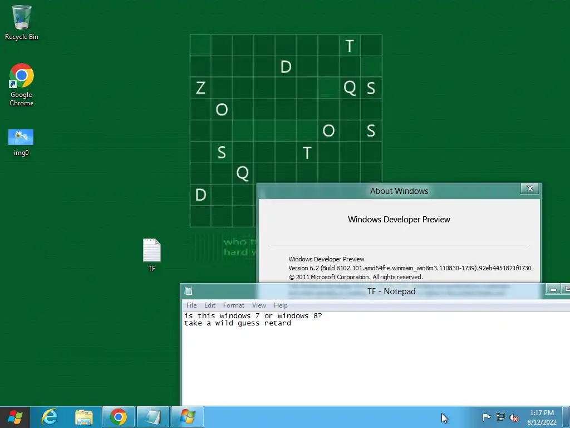The height and width of the screenshot is (428, 570).
Task: Click the '© 2011 Microsoft Corporation' copyright line
Action: coord(356,277)
